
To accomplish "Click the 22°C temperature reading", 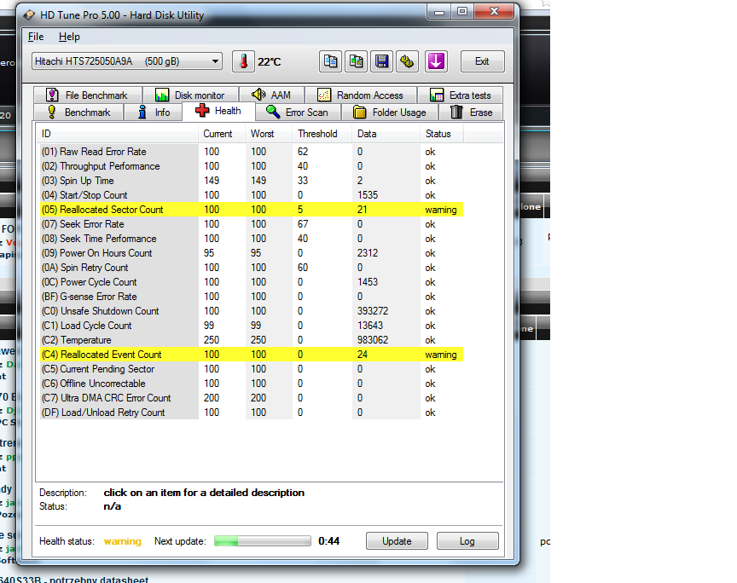I will [x=270, y=61].
